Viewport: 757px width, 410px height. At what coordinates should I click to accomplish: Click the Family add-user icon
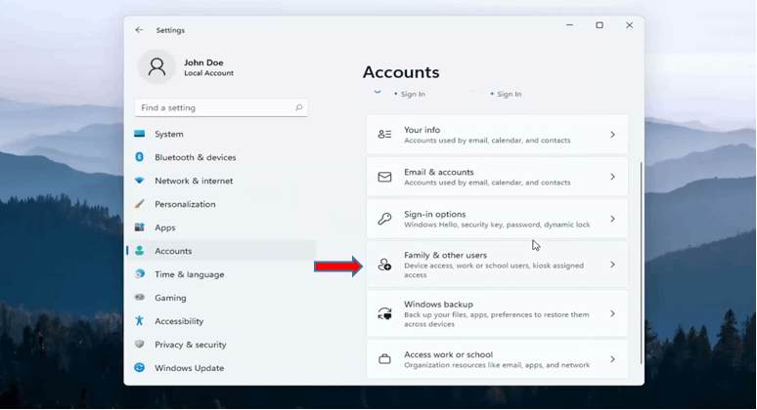(384, 265)
